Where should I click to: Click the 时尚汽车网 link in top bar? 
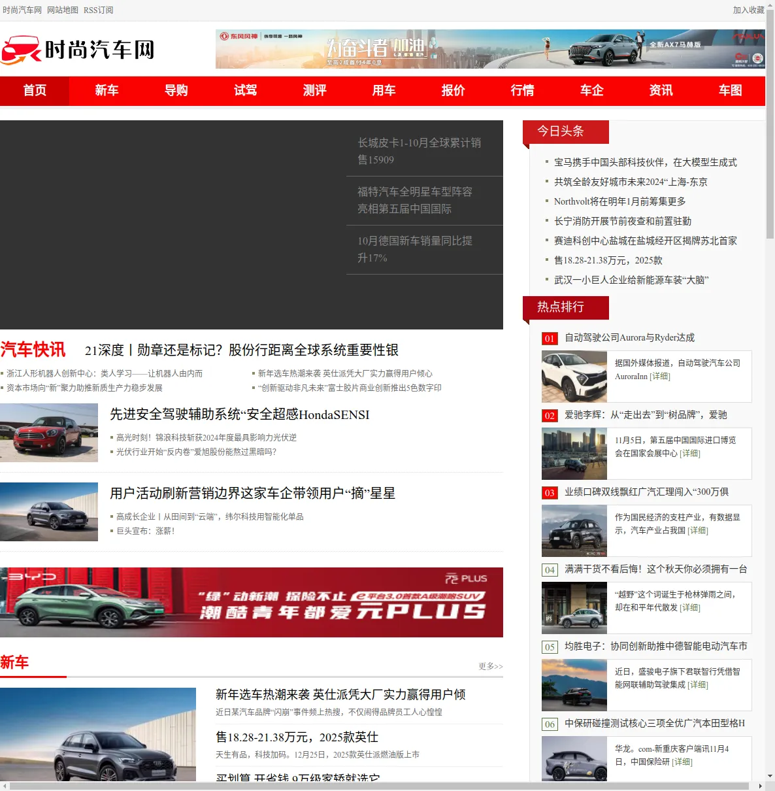pos(22,10)
